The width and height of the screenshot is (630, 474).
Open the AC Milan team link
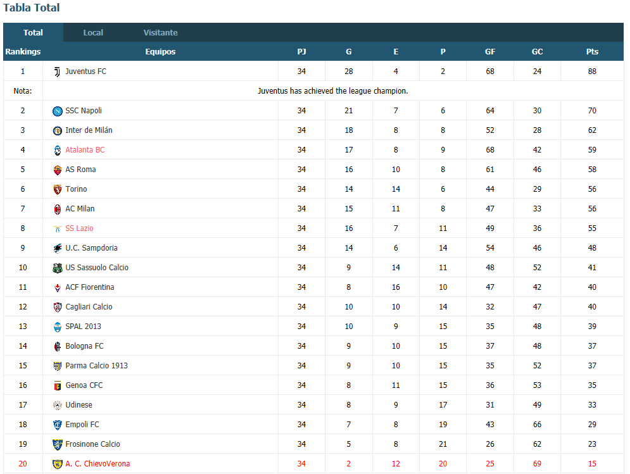click(80, 209)
